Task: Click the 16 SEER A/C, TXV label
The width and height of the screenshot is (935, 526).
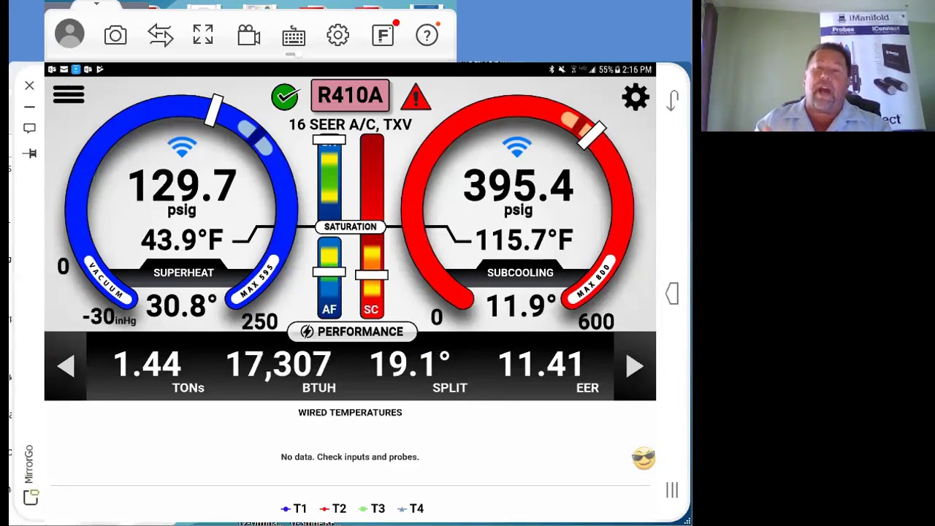Action: [350, 125]
